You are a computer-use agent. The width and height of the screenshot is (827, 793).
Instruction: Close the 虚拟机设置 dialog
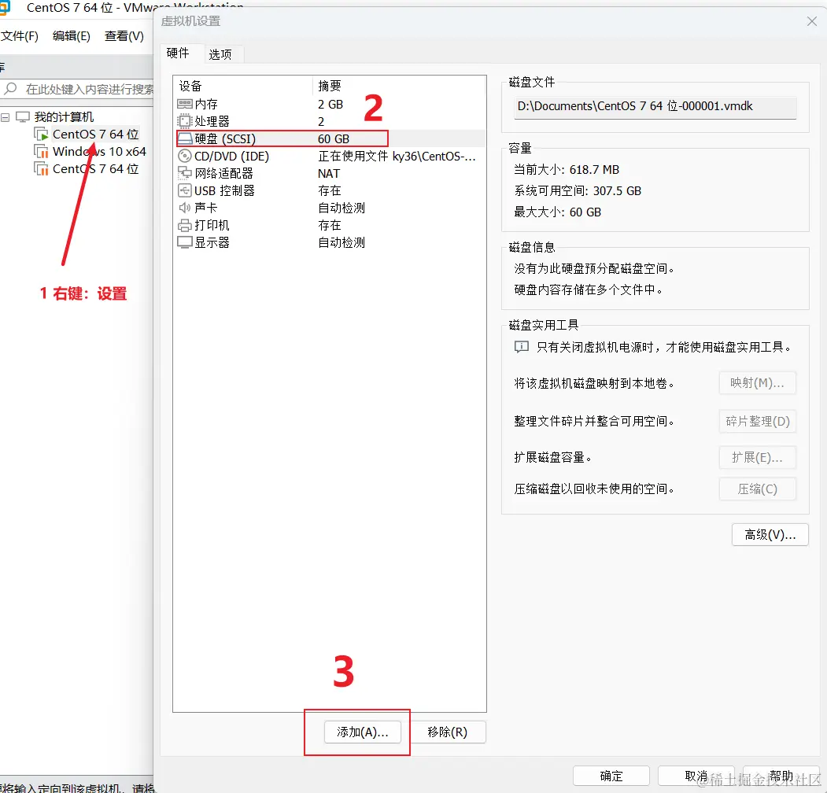[812, 21]
